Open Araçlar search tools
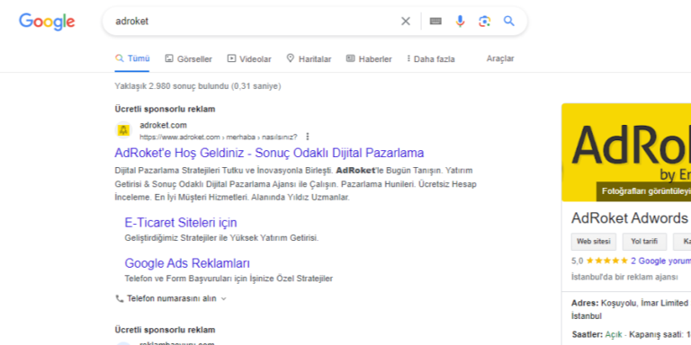The height and width of the screenshot is (345, 691). (500, 58)
